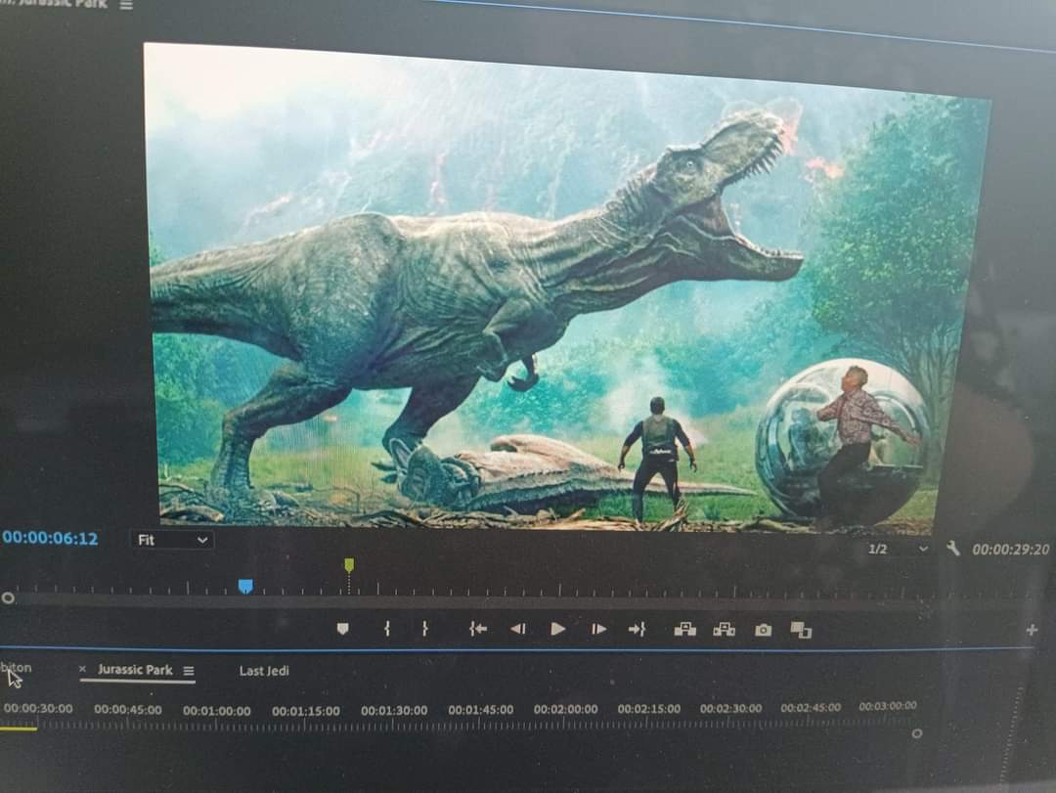Export frame with camera icon
1056x793 pixels.
pos(763,630)
